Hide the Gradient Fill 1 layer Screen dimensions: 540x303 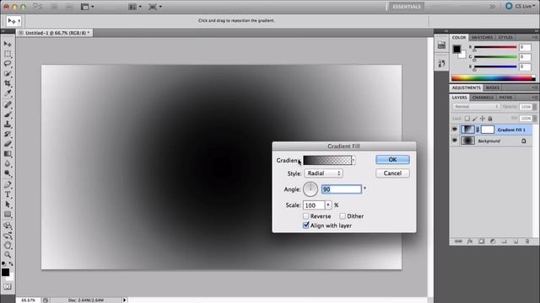pyautogui.click(x=455, y=130)
